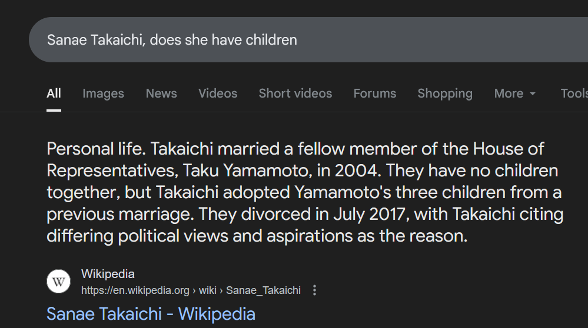Show the Forums results tab

[374, 93]
